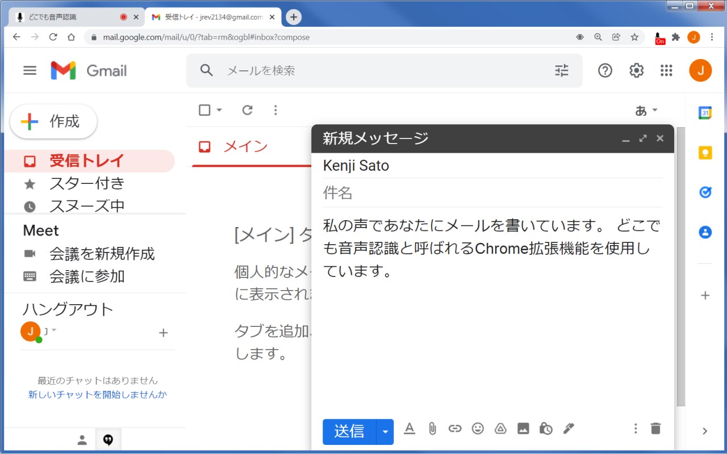727x454 pixels.
Task: Expand the select-all dropdown arrow
Action: pyautogui.click(x=219, y=110)
